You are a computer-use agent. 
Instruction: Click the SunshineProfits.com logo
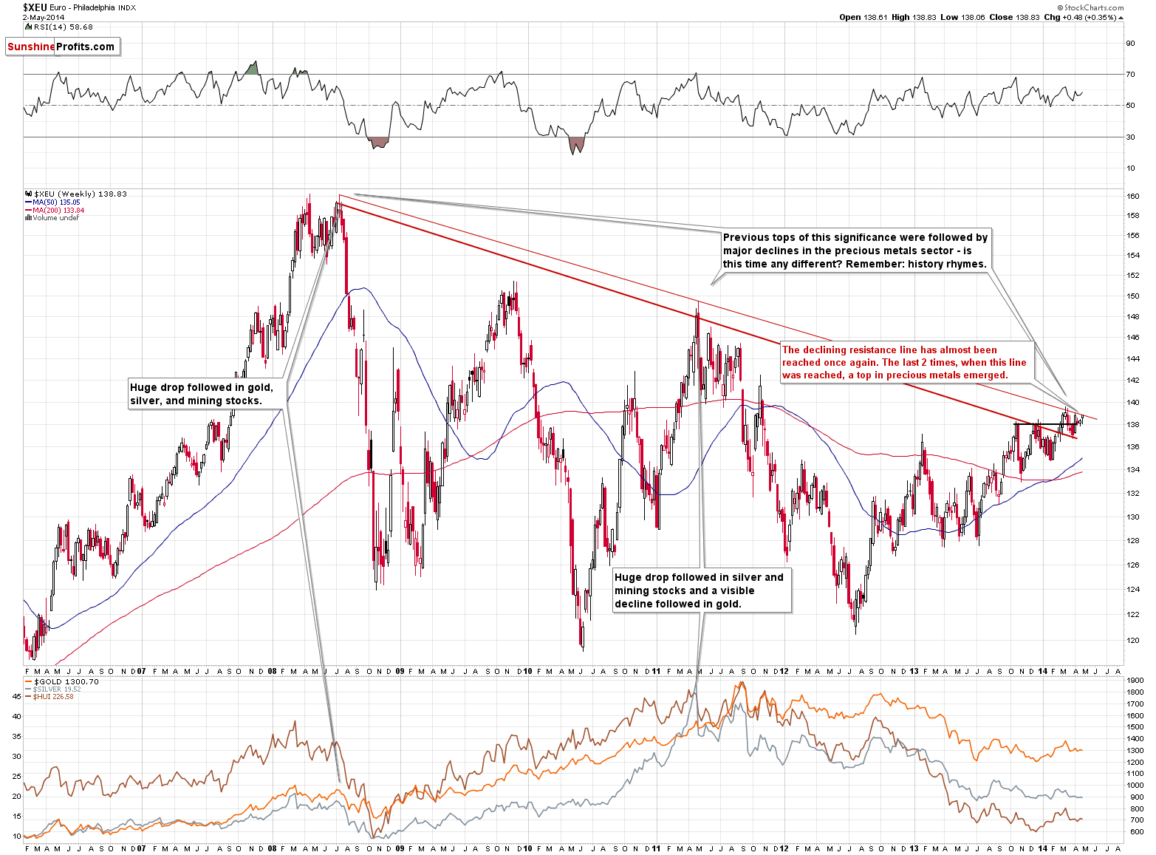click(62, 47)
